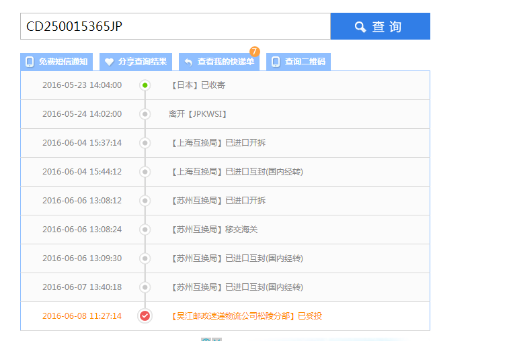This screenshot has width=513, height=341.
Task: Click phone icon beside 查询二维码
Action: pyautogui.click(x=276, y=62)
